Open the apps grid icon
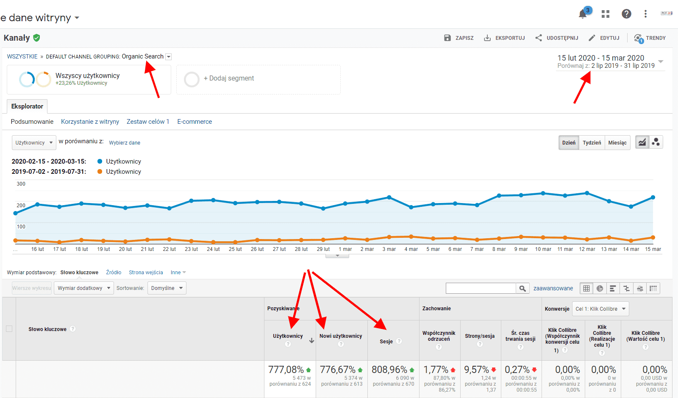The width and height of the screenshot is (678, 398). click(x=605, y=14)
